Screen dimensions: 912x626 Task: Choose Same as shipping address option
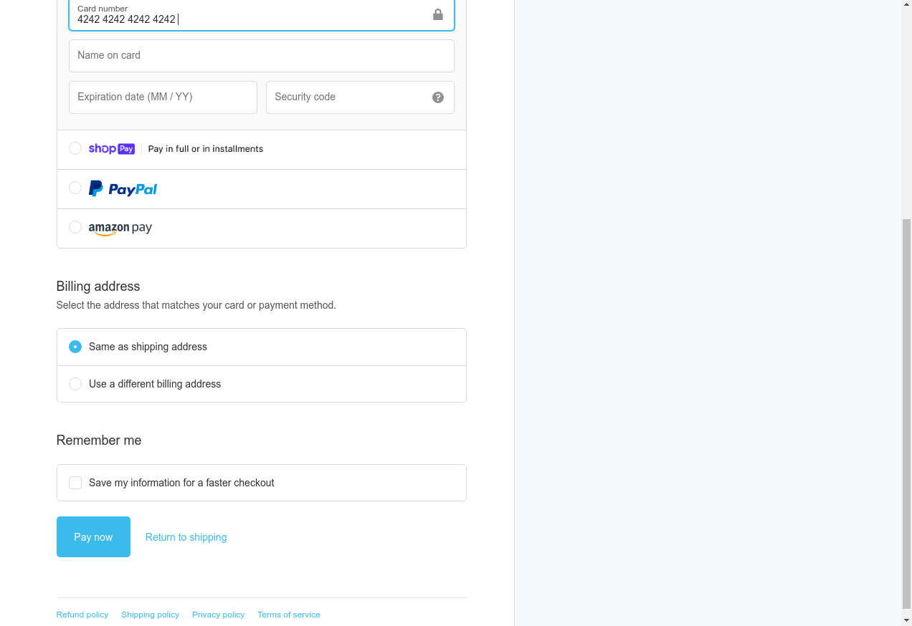75,347
